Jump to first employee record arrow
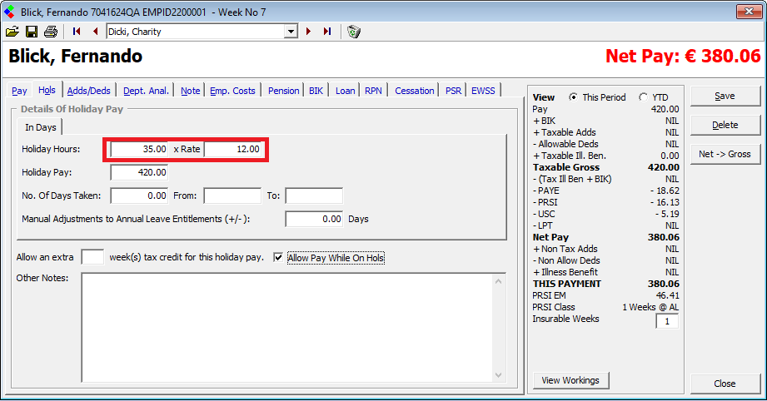This screenshot has height=401, width=767. (x=77, y=32)
